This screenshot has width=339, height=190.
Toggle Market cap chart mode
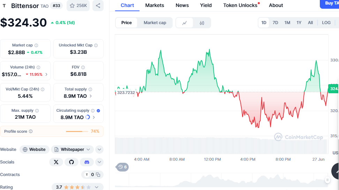[155, 23]
